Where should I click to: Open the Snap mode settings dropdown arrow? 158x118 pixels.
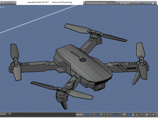(93, 114)
